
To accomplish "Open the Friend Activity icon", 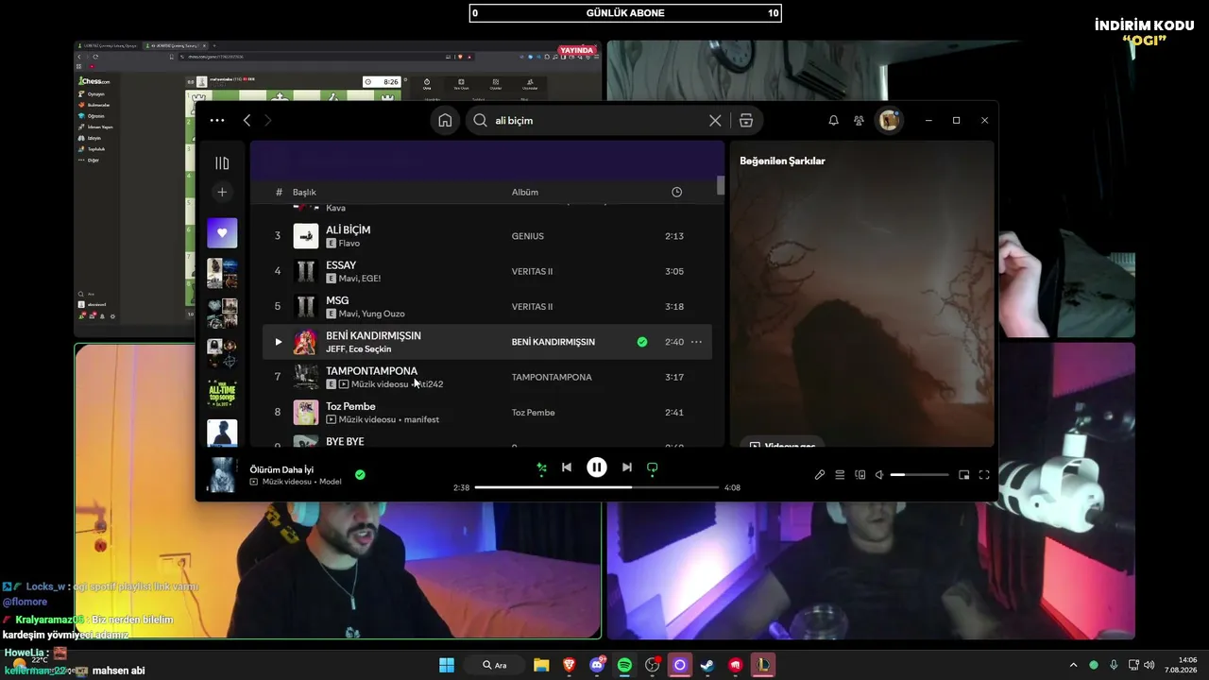I will pos(859,120).
